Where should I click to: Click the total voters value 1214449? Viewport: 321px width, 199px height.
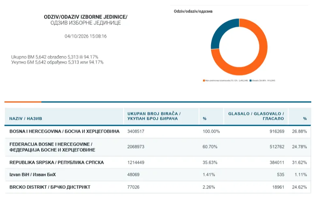click(x=136, y=163)
